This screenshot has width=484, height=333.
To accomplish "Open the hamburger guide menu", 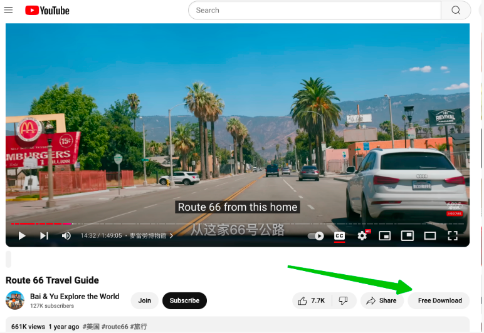I will (x=8, y=10).
